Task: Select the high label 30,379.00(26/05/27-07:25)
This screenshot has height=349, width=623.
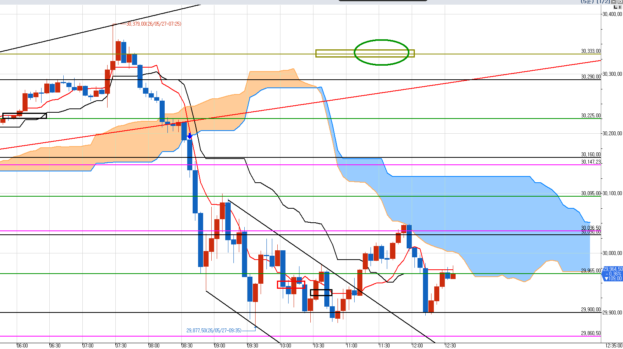Action: coord(154,24)
